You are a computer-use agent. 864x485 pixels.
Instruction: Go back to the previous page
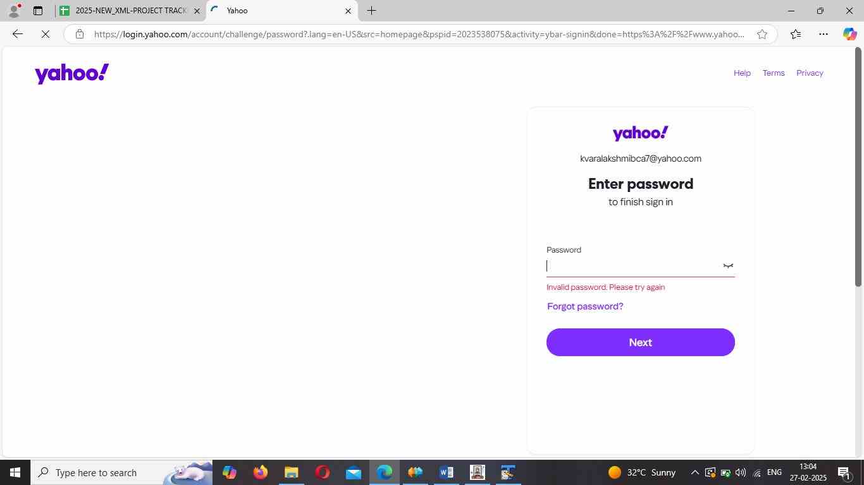click(x=18, y=34)
